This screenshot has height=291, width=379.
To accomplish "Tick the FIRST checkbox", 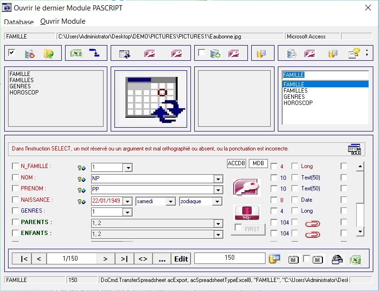I will (238, 227).
